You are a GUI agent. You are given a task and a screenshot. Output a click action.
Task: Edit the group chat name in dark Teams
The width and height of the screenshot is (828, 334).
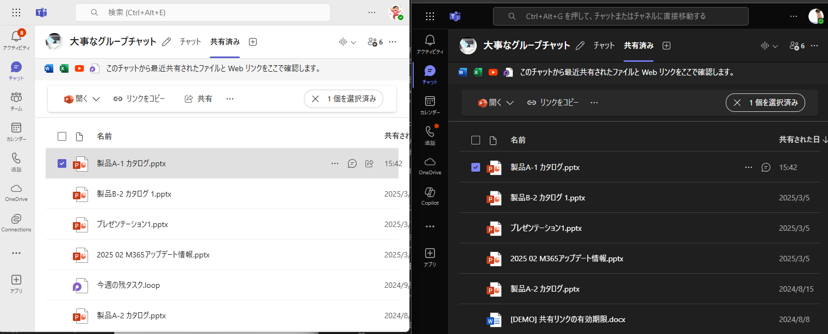tap(580, 46)
